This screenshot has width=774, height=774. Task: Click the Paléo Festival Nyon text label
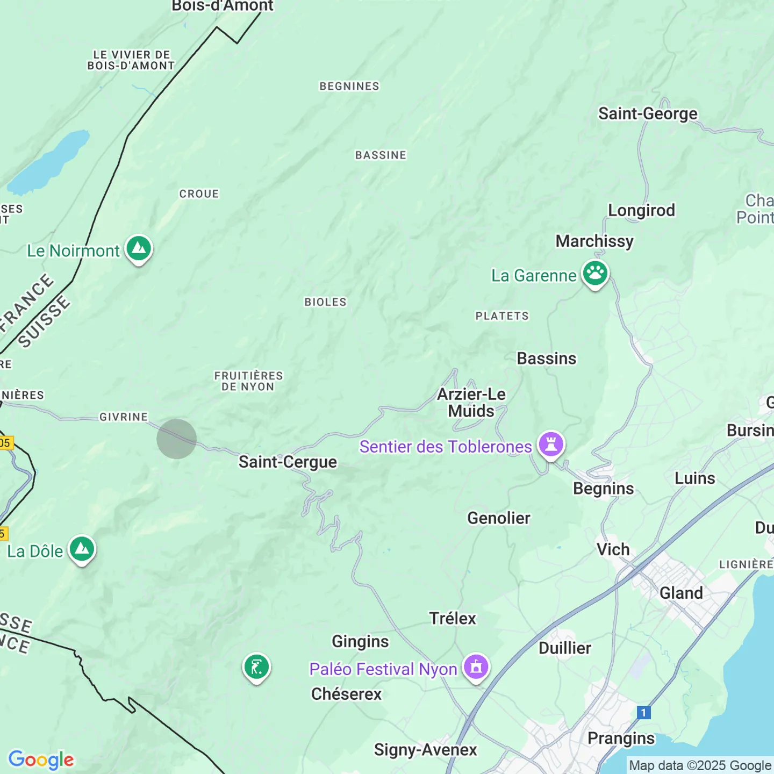click(x=383, y=669)
